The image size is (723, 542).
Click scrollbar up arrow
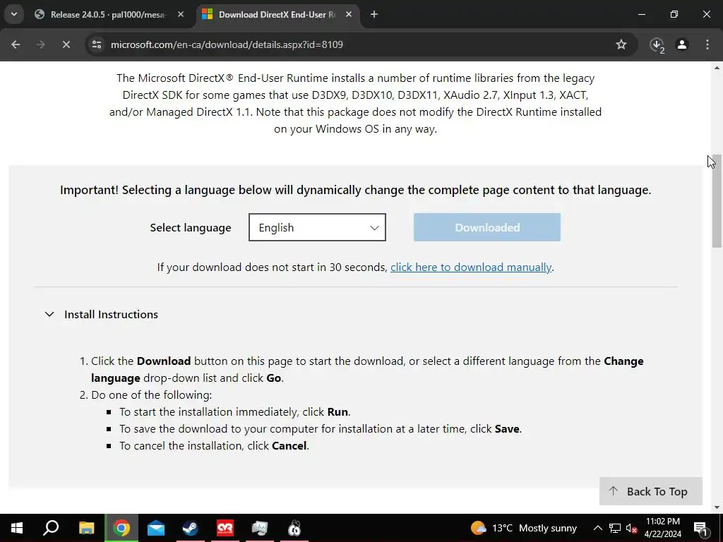click(x=717, y=68)
